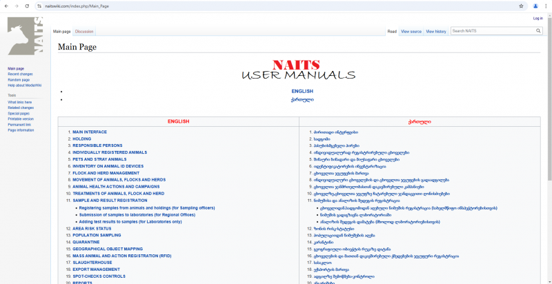Open PETS AND STRAY ANIMALS manual
The width and height of the screenshot is (552, 284).
pos(99,159)
